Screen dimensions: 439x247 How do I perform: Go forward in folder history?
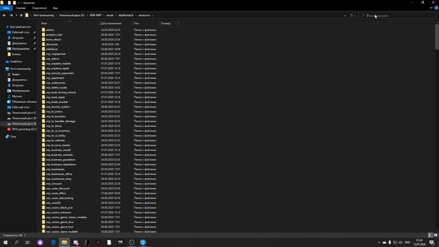pyautogui.click(x=11, y=15)
